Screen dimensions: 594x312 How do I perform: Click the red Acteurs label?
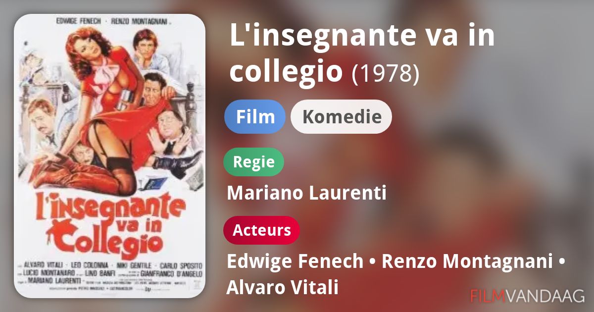pos(262,230)
